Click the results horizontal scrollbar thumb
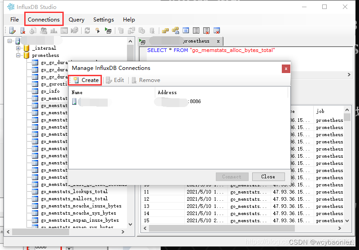Screen dimensions: 359x250 coord(222,228)
